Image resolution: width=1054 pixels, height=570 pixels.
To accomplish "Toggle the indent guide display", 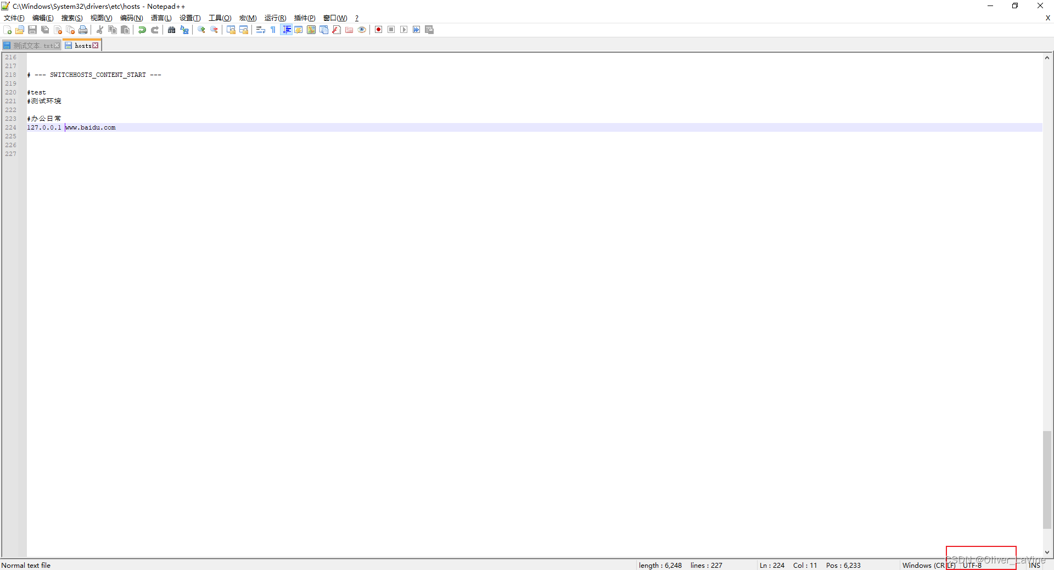I will tap(287, 30).
